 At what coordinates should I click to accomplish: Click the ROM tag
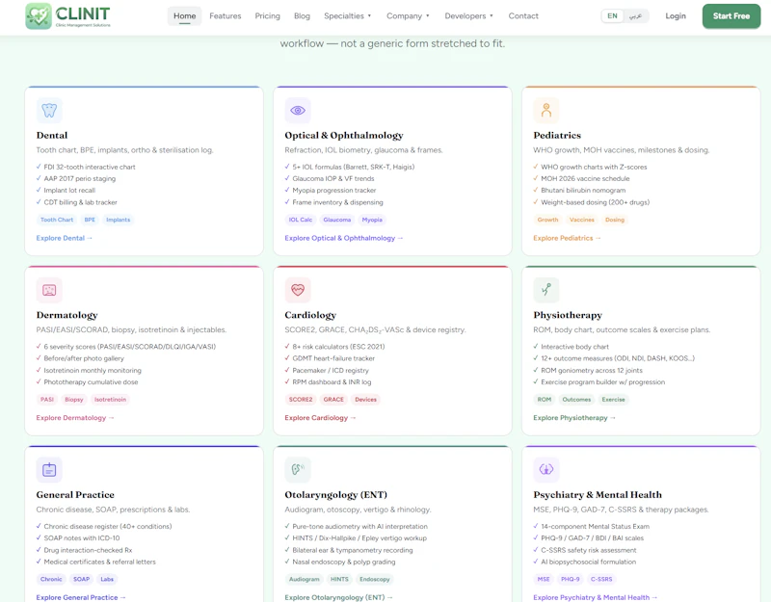point(544,400)
